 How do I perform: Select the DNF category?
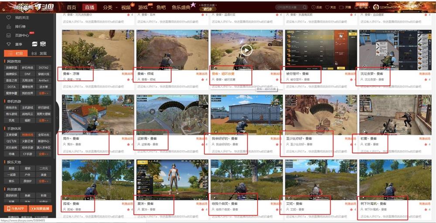(27, 74)
